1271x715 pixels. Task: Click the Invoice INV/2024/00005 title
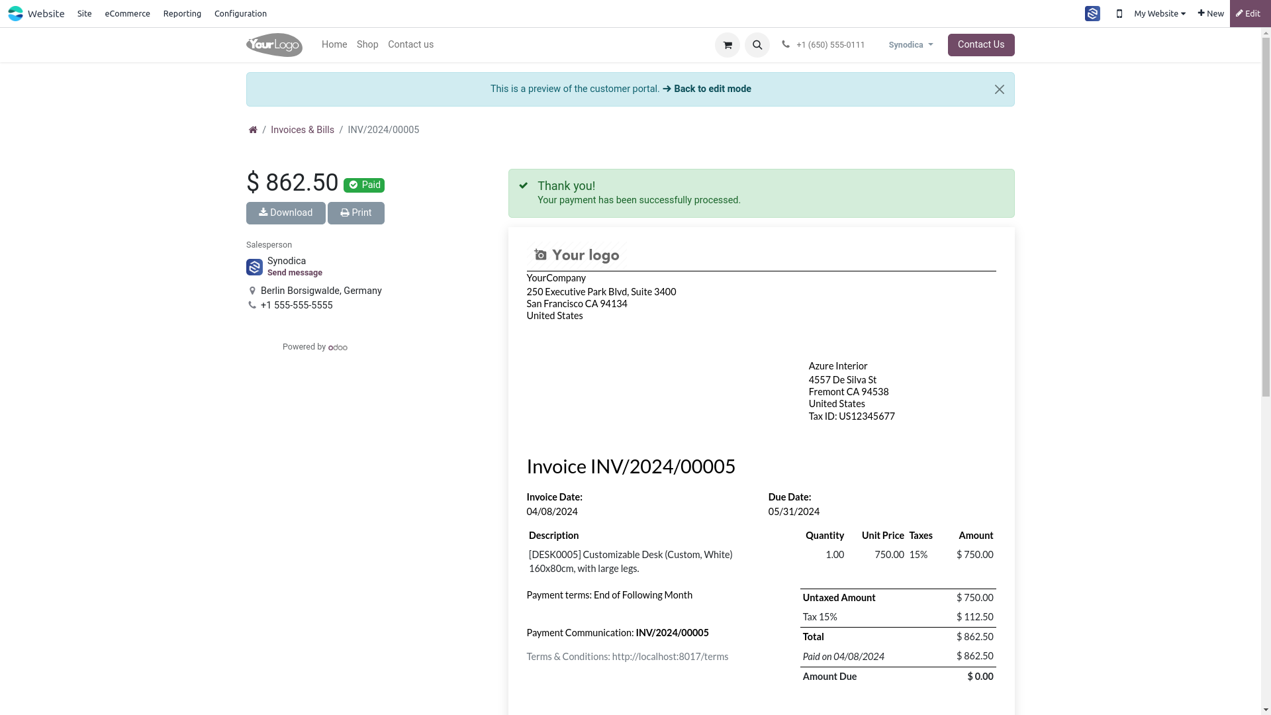coord(631,467)
